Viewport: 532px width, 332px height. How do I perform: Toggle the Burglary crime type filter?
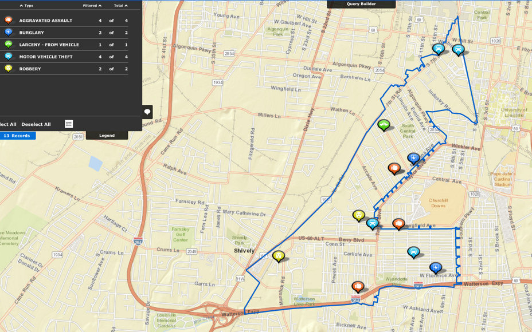pos(32,33)
